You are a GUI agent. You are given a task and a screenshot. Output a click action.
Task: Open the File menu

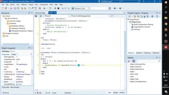pyautogui.click(x=3, y=4)
